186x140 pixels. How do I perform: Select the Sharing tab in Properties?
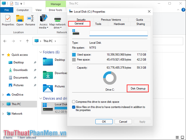[141, 24]
